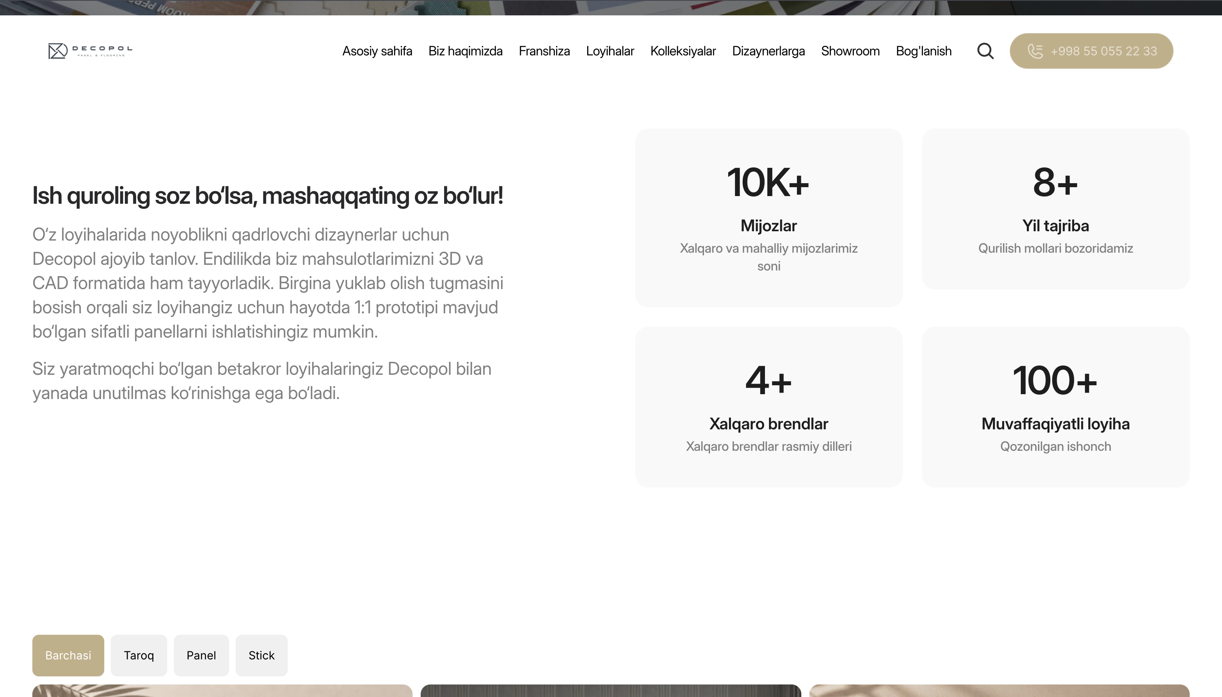Click the phone handset icon
Viewport: 1222px width, 697px height.
(x=1035, y=51)
